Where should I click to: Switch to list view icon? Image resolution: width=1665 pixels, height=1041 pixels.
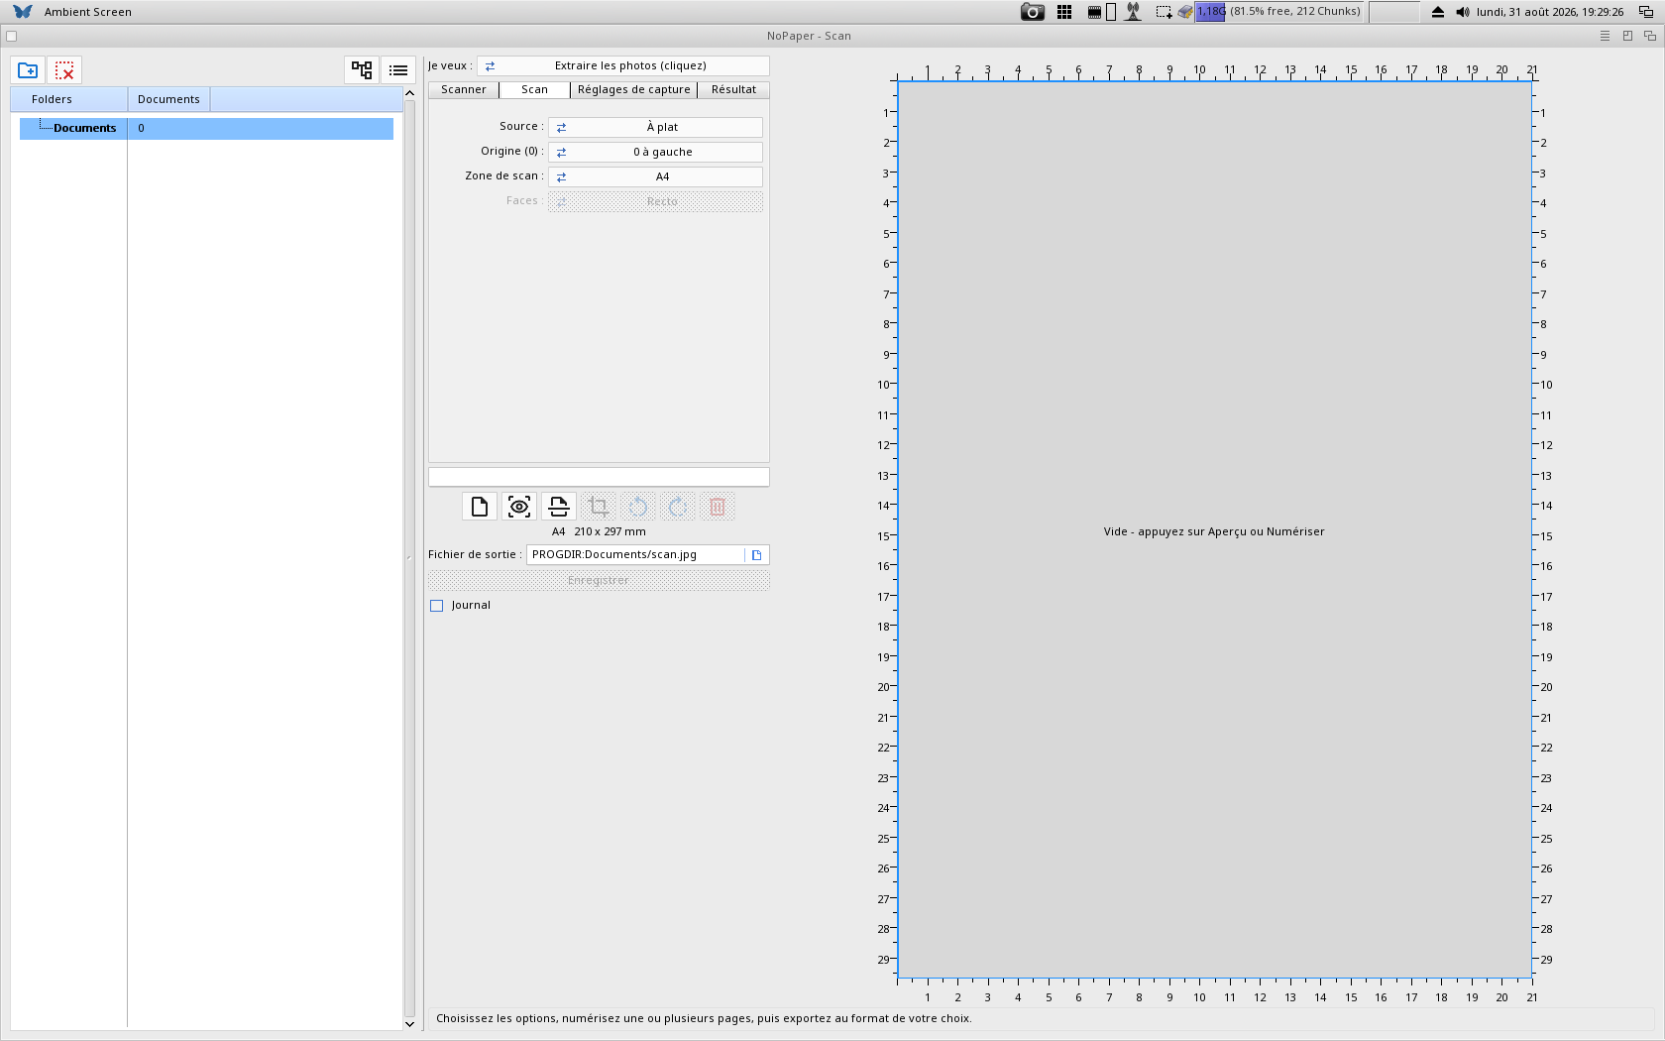coord(398,70)
